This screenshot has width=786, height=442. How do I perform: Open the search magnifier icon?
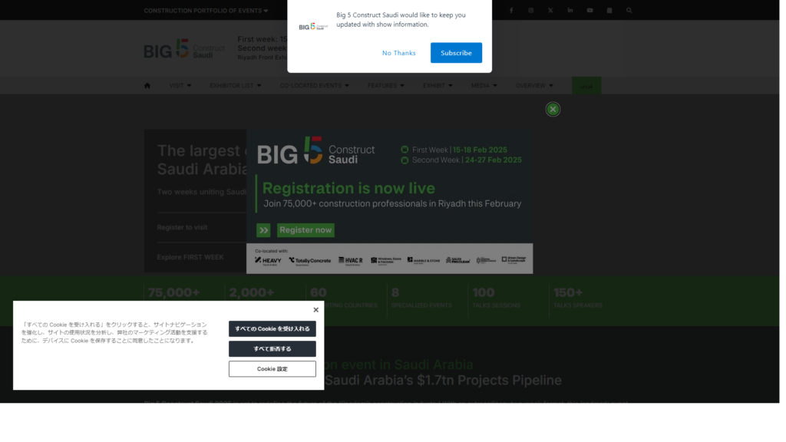pos(629,10)
